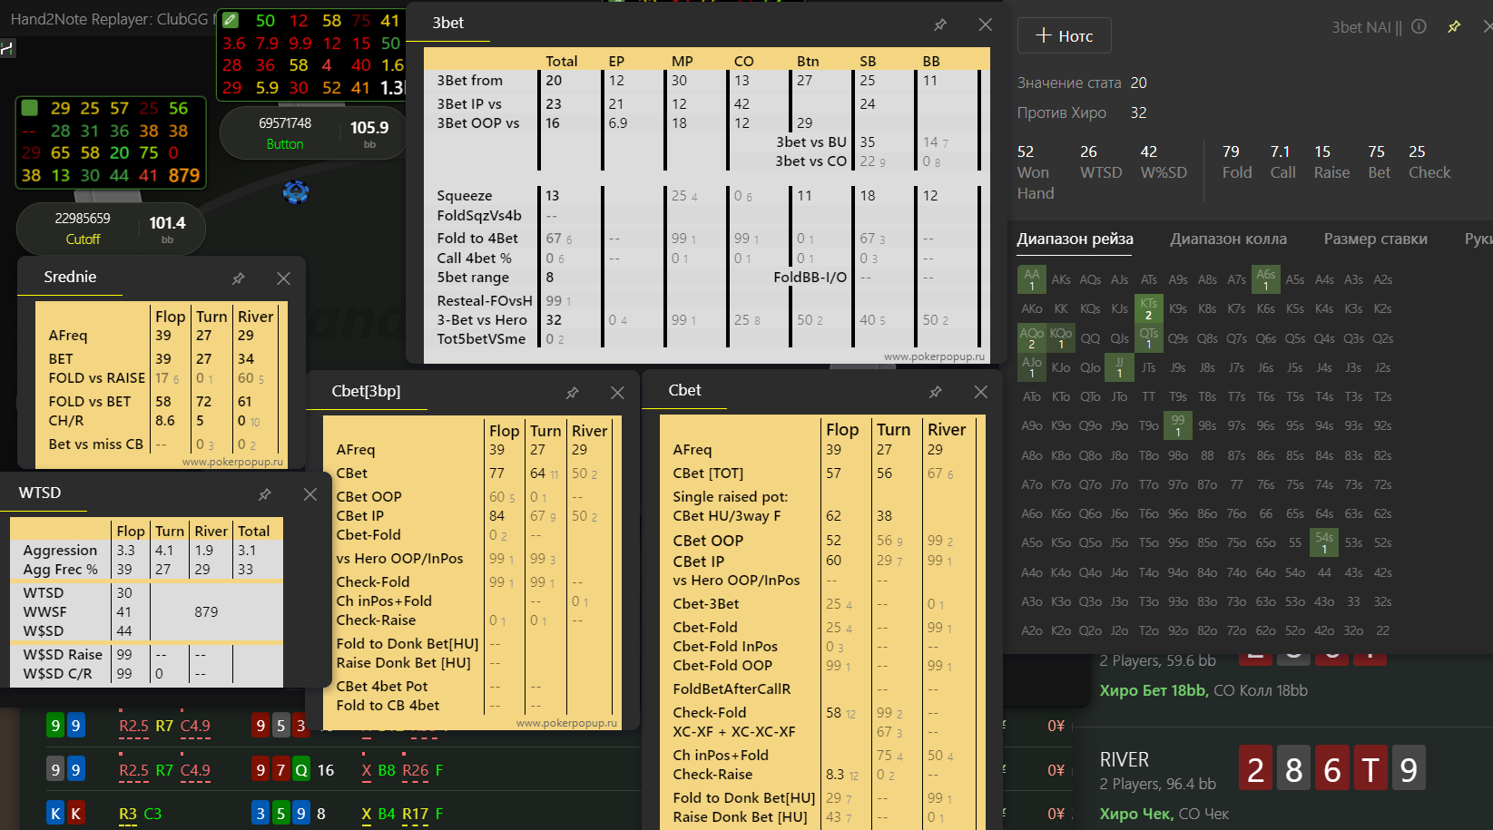The height and width of the screenshot is (830, 1493).
Task: Select the 54s cell in range matrix
Action: pyautogui.click(x=1324, y=542)
